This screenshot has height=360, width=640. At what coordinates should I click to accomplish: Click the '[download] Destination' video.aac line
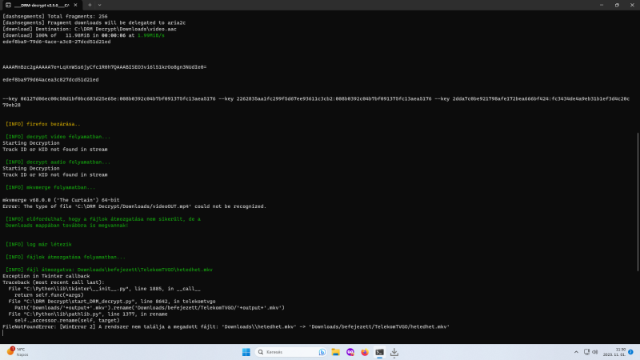tap(90, 30)
